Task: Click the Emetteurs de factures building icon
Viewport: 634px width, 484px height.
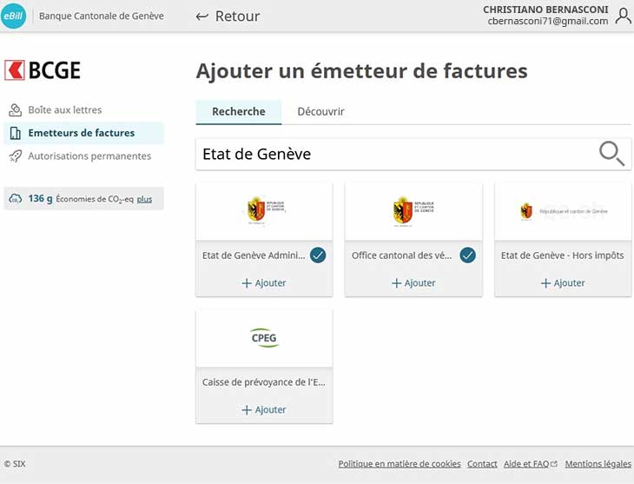Action: 16,133
